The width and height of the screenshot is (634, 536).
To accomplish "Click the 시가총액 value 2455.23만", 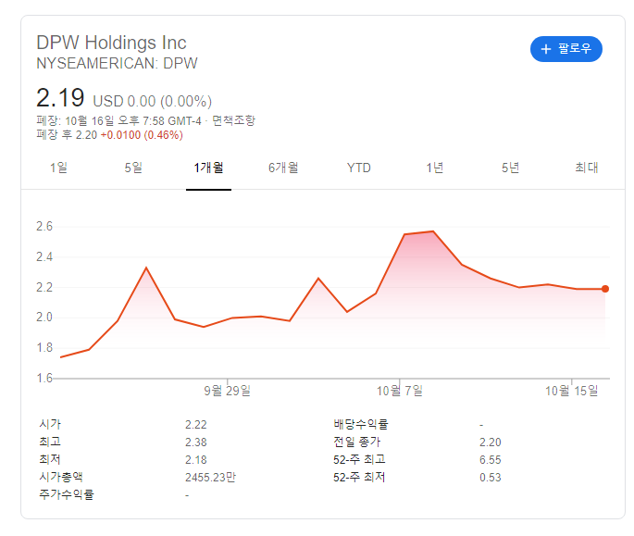I will pos(210,478).
